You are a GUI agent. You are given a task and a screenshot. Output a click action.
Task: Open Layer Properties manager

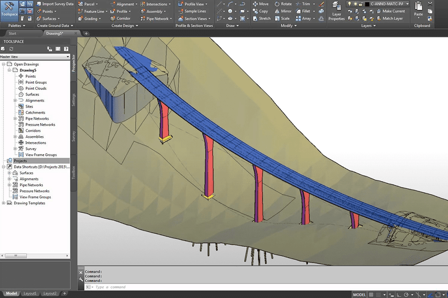336,11
